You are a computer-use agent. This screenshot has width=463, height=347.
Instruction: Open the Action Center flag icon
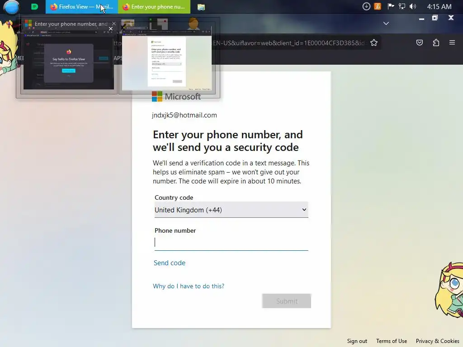pyautogui.click(x=391, y=6)
